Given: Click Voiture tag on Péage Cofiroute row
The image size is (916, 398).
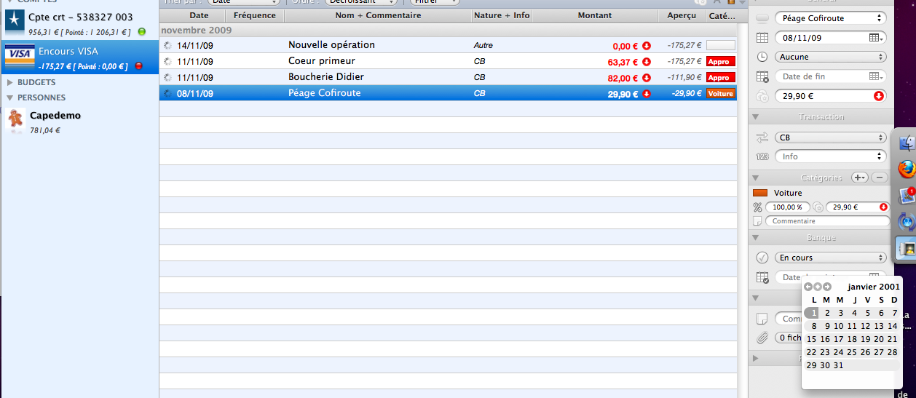Looking at the screenshot, I should 720,94.
